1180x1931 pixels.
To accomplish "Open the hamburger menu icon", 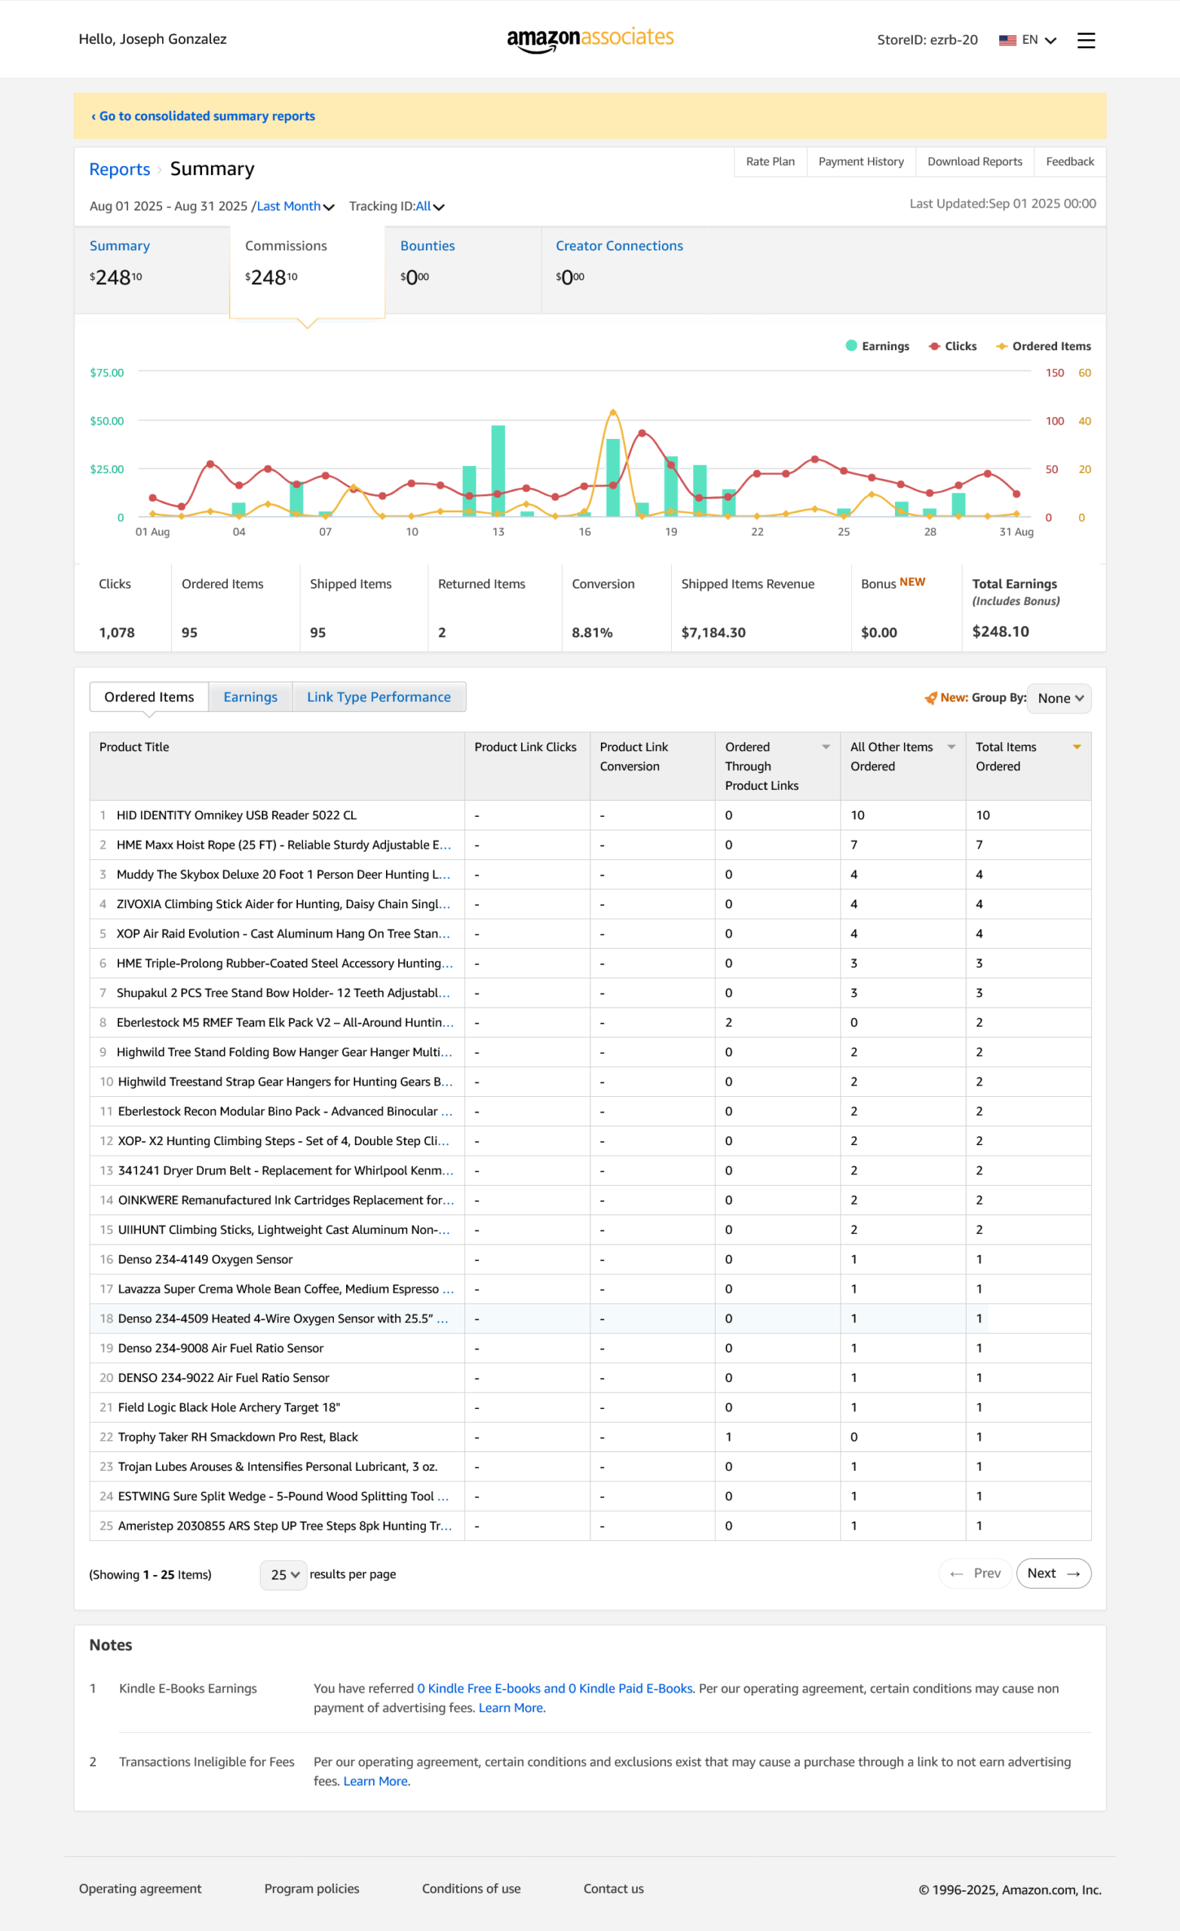I will pyautogui.click(x=1086, y=40).
